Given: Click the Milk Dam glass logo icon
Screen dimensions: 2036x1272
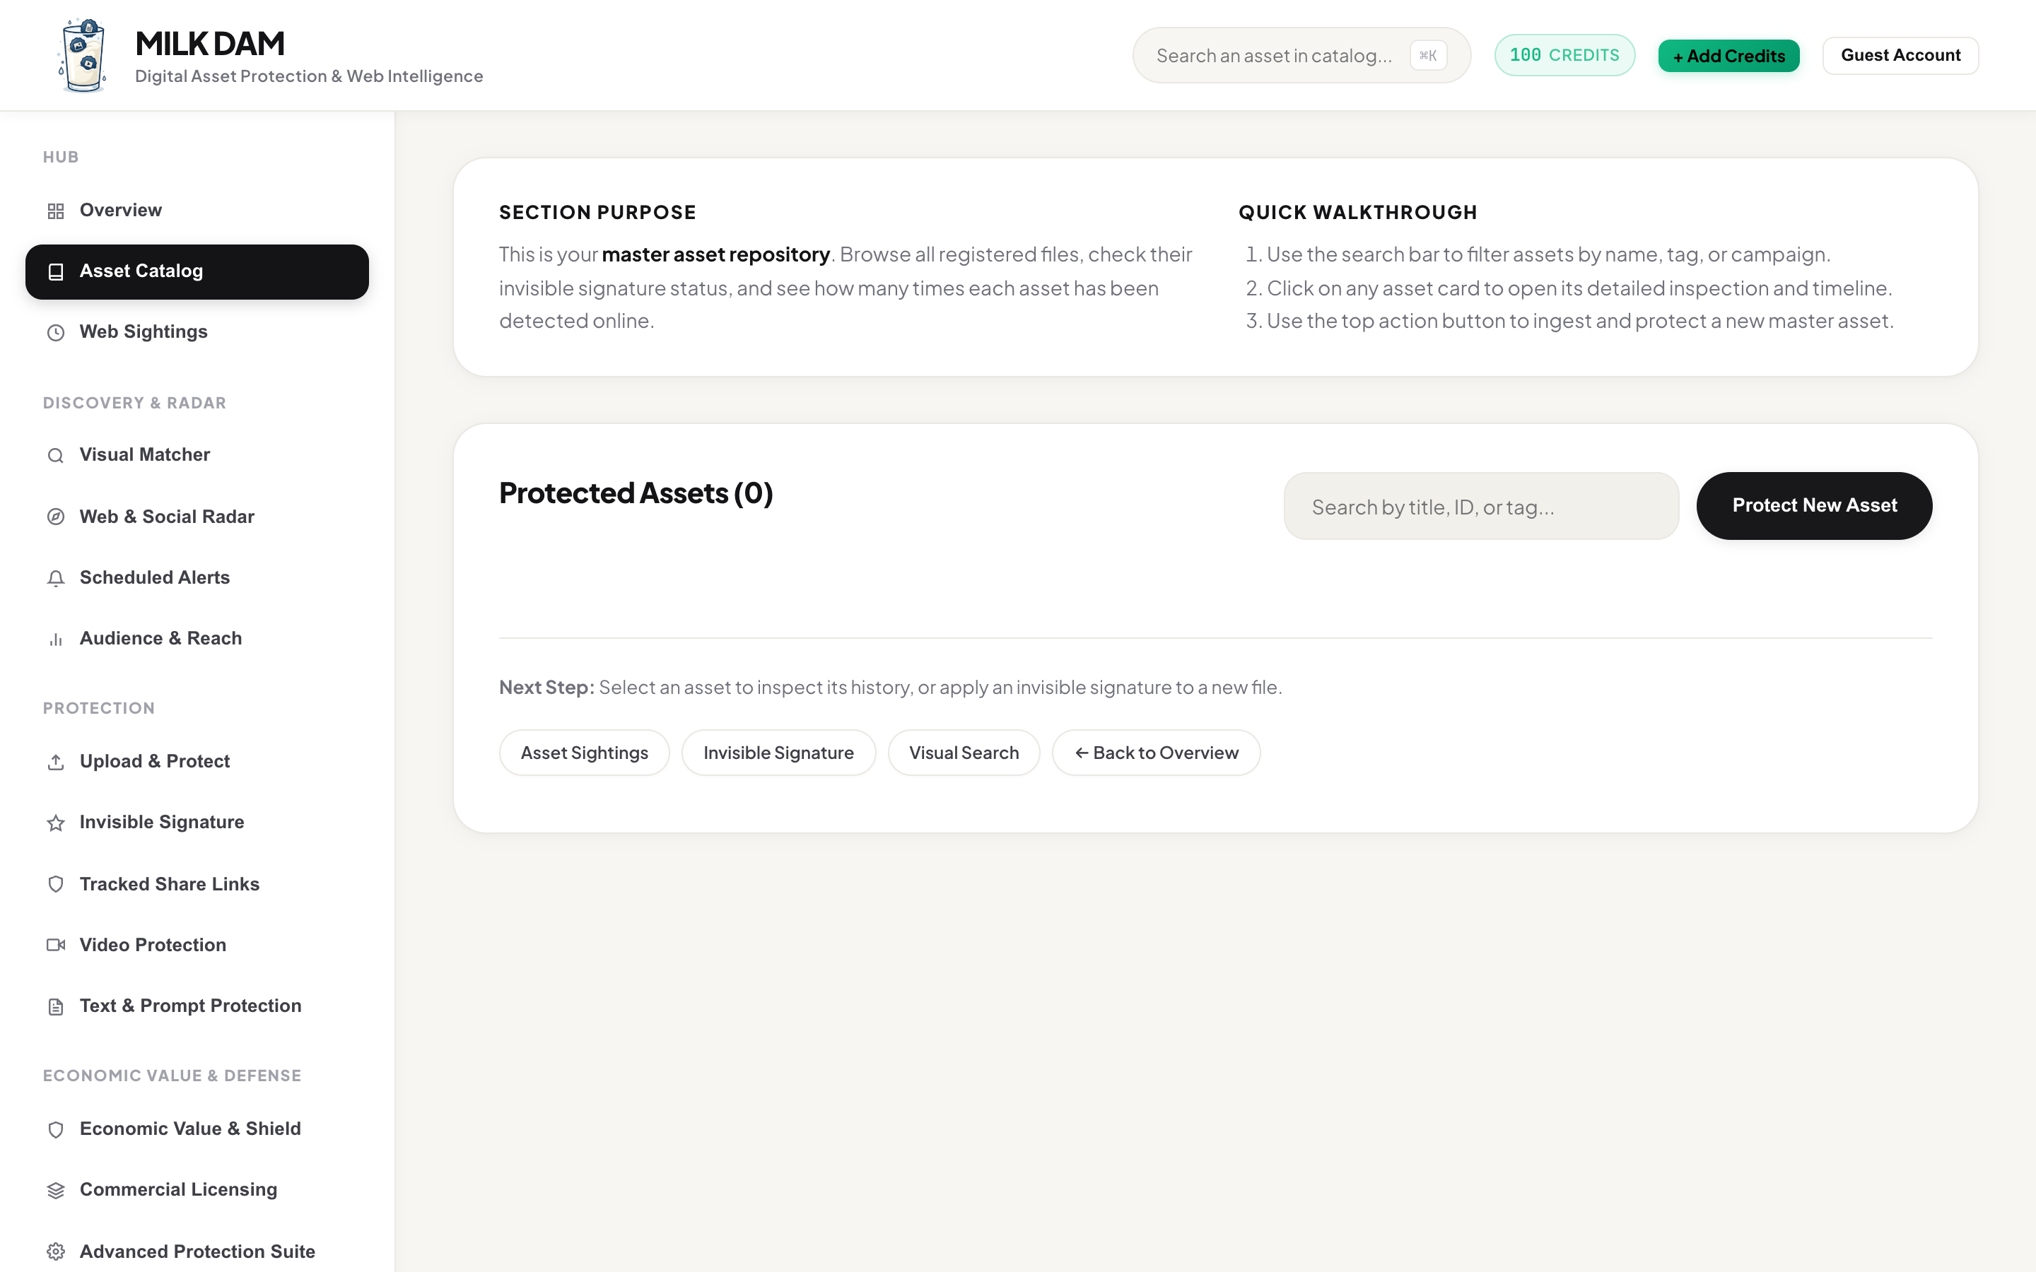Looking at the screenshot, I should (x=83, y=56).
